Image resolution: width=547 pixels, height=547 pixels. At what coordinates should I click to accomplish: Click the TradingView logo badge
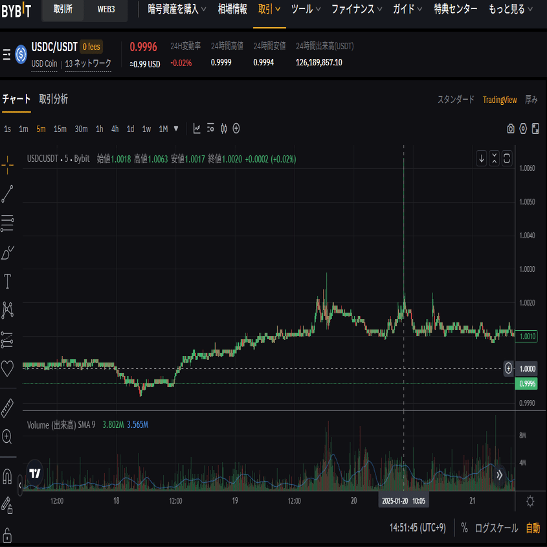35,473
